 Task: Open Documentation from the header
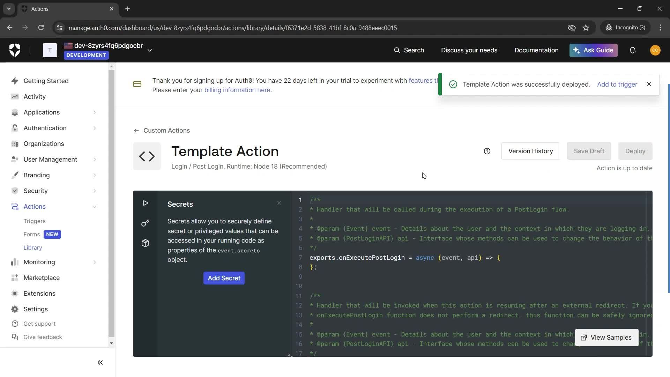point(536,50)
